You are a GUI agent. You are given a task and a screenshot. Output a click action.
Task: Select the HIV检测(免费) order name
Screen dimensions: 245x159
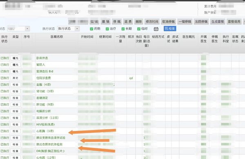coord(45,124)
